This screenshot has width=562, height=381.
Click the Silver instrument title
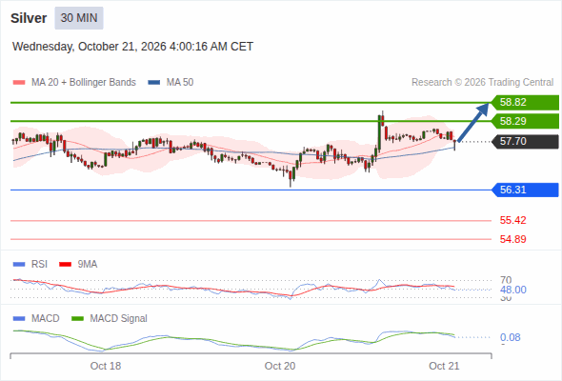pos(29,18)
